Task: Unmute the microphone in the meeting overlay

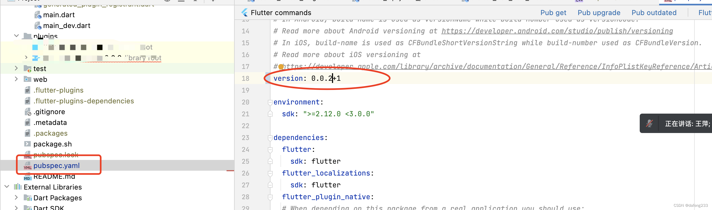Action: click(649, 123)
